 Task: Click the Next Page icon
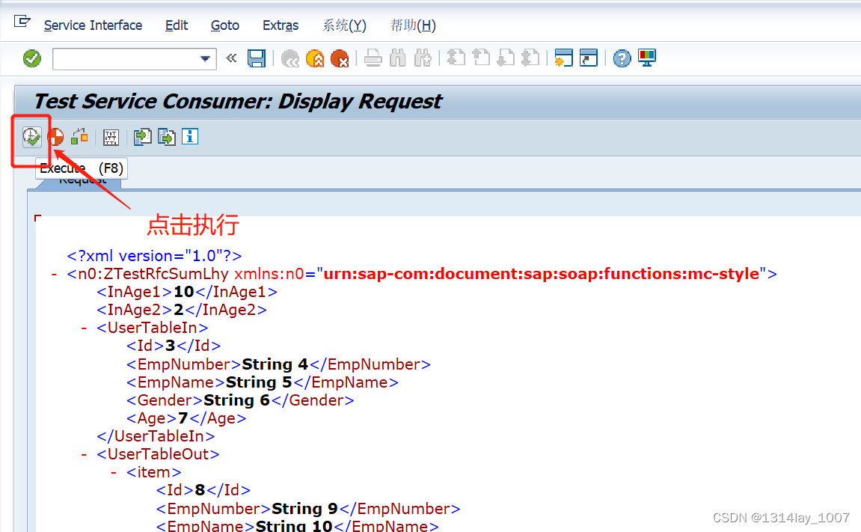pyautogui.click(x=506, y=58)
